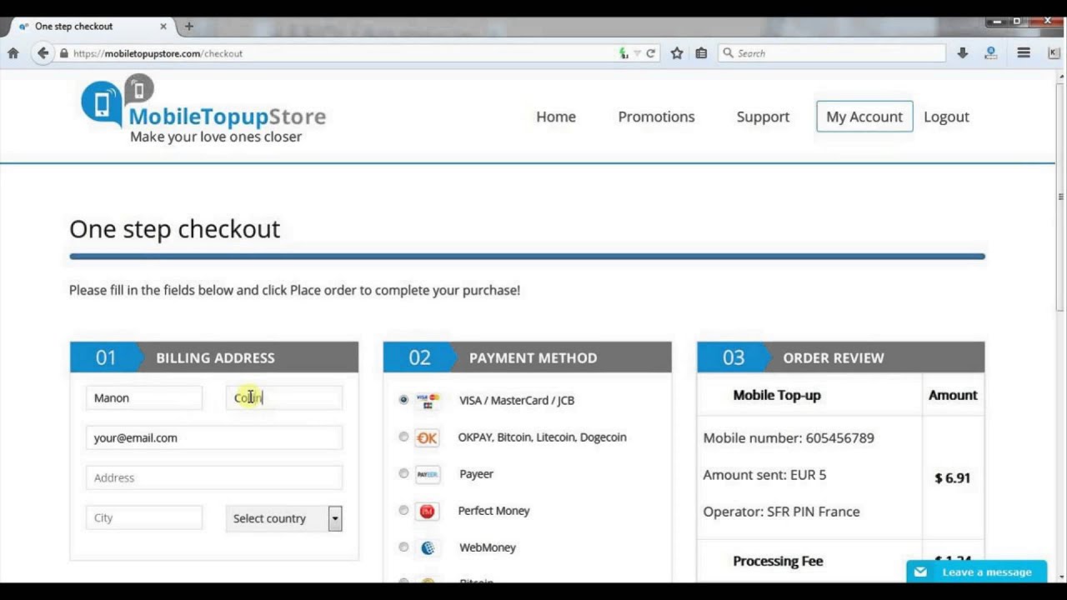Open the bookmarks list icon
The image size is (1067, 600).
(x=701, y=53)
